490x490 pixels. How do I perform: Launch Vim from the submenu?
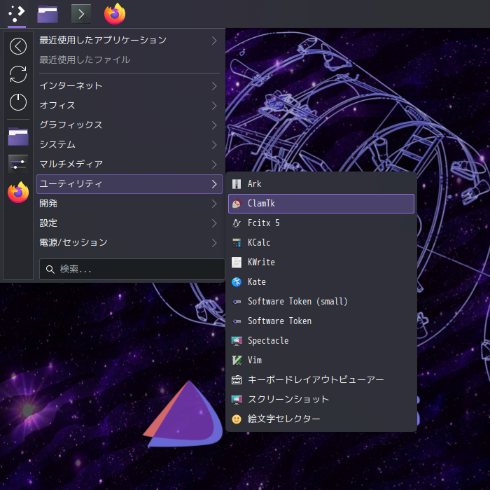click(321, 360)
